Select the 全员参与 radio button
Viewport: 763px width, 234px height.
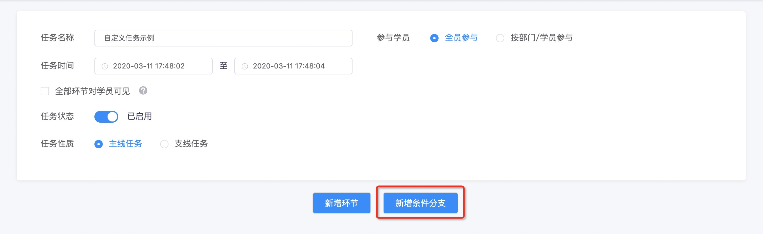coord(434,38)
